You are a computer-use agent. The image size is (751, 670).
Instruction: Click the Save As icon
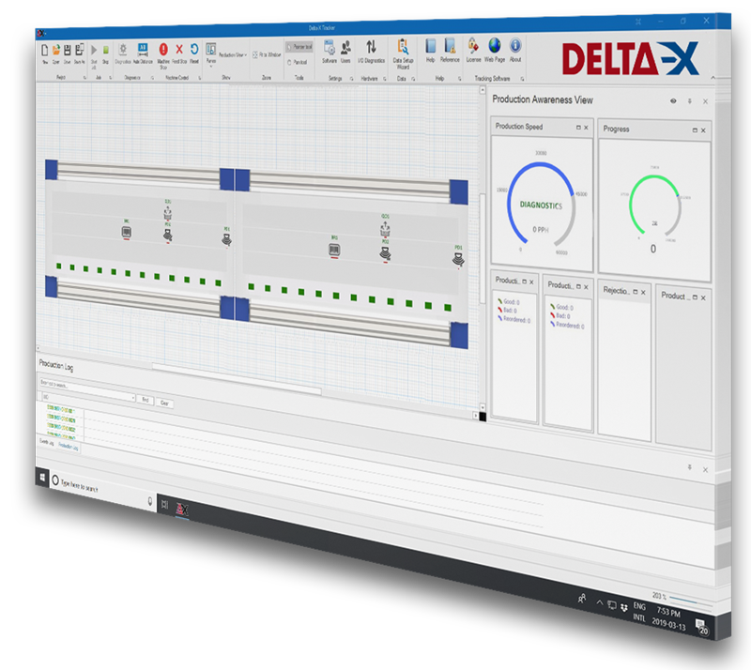point(80,50)
